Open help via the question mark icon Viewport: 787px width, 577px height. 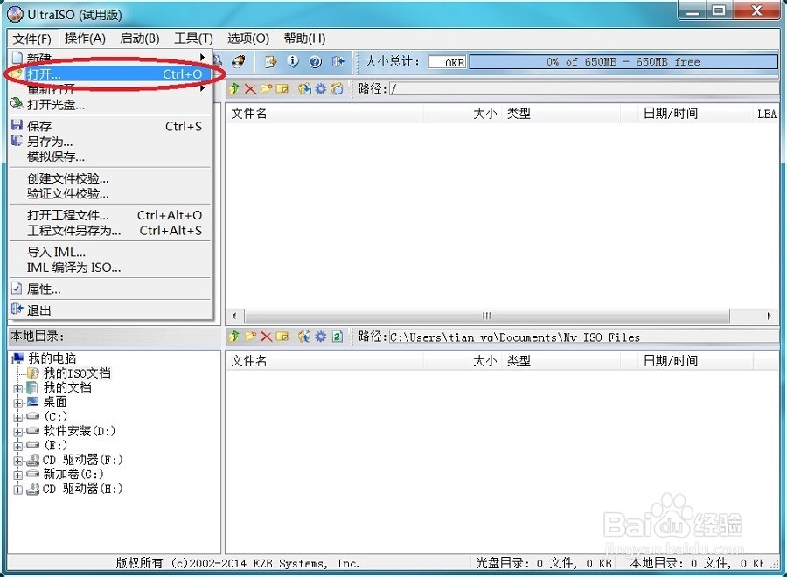pyautogui.click(x=315, y=62)
